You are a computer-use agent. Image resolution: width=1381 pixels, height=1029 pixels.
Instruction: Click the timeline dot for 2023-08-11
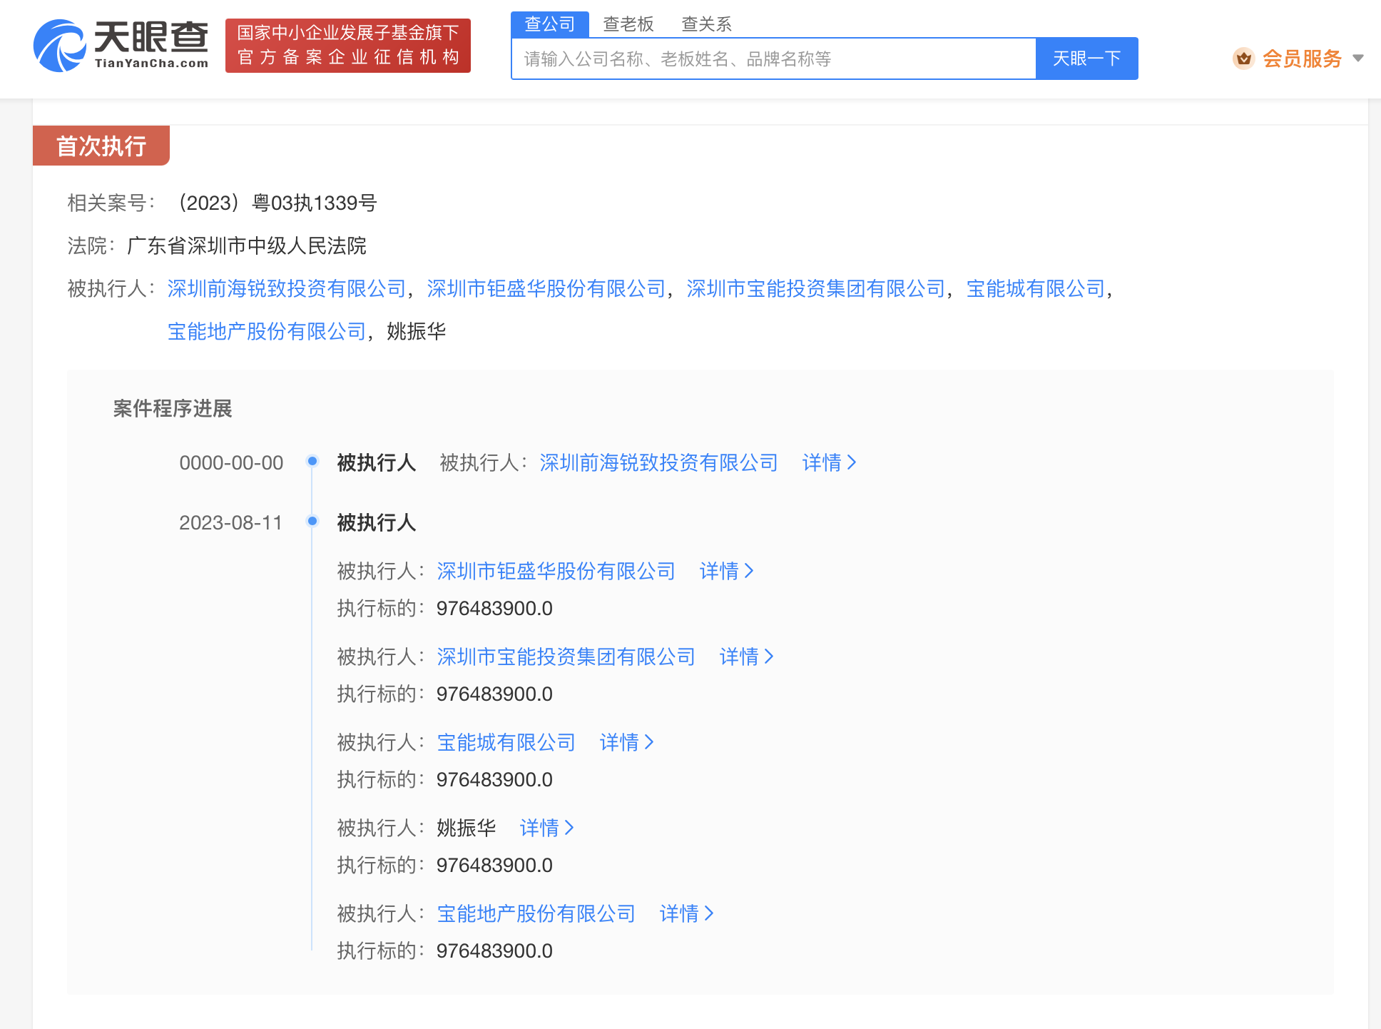[312, 521]
